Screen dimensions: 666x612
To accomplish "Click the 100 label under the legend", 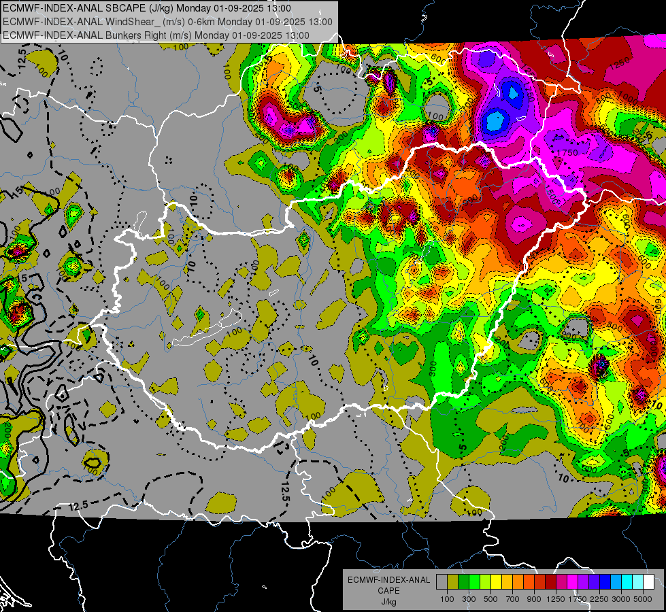I will point(447,599).
